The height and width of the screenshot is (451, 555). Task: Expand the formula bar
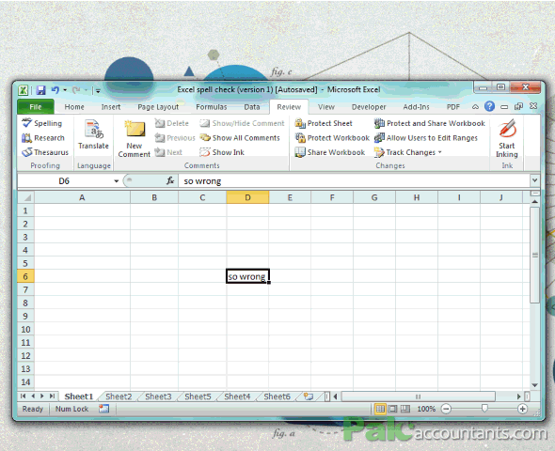(534, 180)
